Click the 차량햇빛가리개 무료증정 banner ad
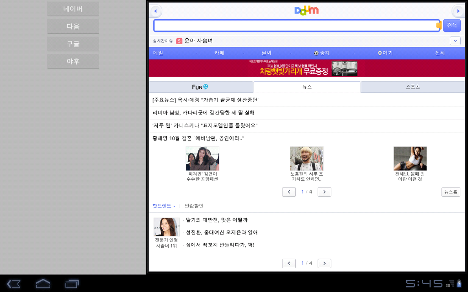Viewport: 468px width, 292px height. (307, 68)
